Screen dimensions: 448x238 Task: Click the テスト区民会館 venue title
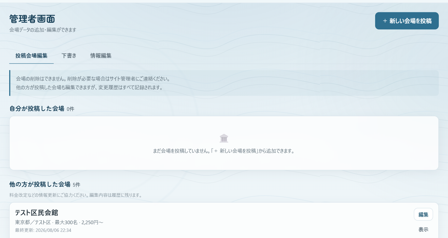[x=37, y=213]
